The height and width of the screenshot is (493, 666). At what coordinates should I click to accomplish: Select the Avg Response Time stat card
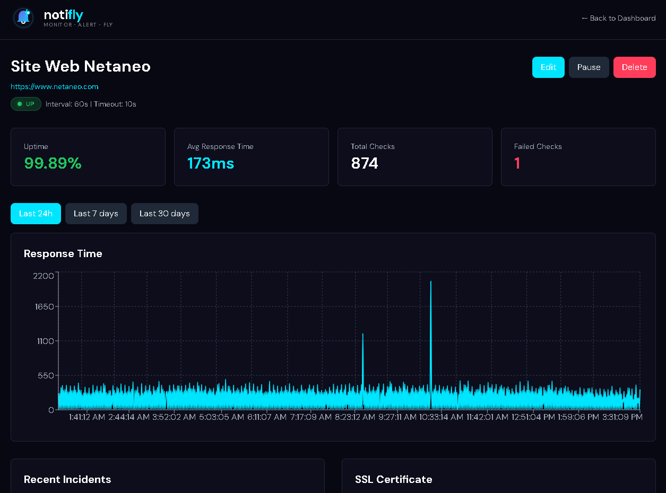pos(251,156)
